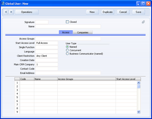Select row number 7 in the table
Screen dimensions: 152x119
click(17, 105)
